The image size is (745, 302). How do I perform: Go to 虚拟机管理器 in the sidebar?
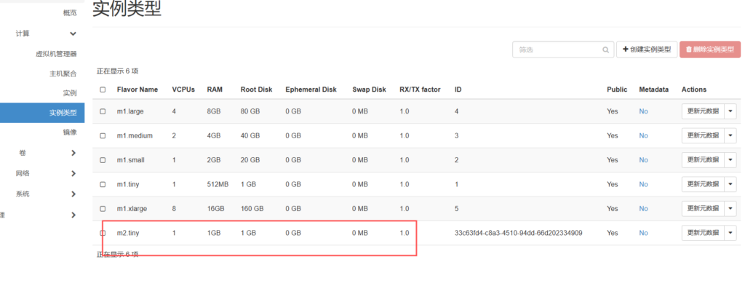[56, 54]
